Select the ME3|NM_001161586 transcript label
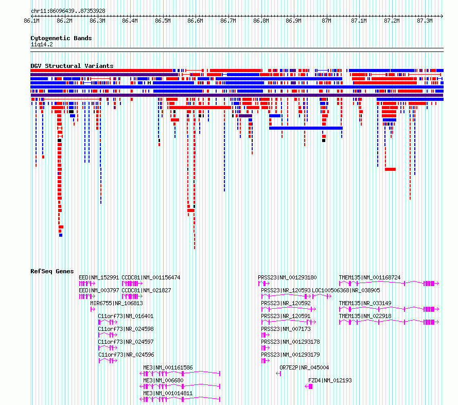This screenshot has height=405, width=458. (x=168, y=367)
